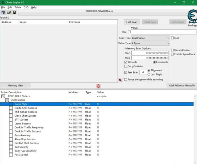This screenshot has width=197, height=164.
Task: Open the Table menu
Action: (17, 7)
